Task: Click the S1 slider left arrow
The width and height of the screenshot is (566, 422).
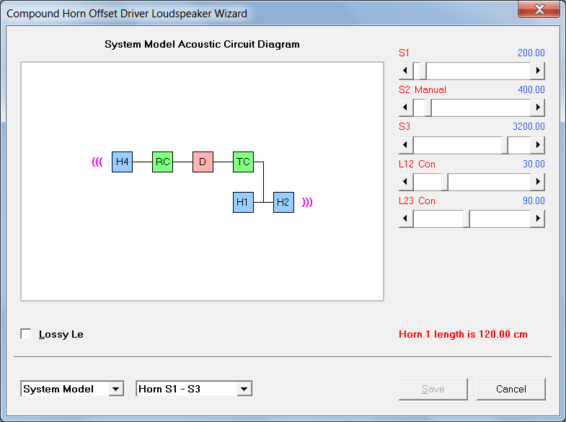Action: coord(406,71)
